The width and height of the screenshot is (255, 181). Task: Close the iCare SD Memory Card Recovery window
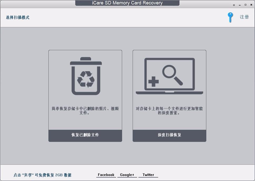[x=251, y=5]
